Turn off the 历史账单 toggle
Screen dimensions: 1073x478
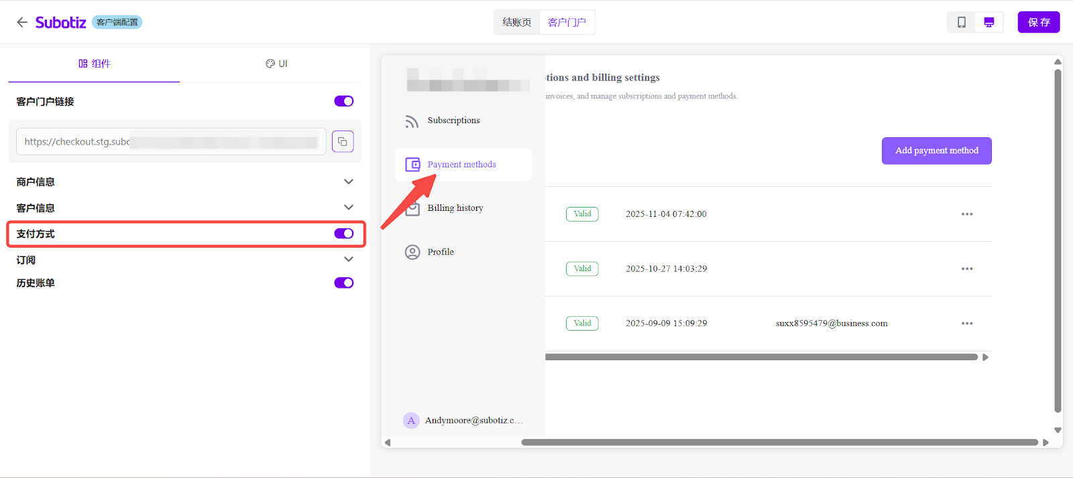(x=344, y=283)
